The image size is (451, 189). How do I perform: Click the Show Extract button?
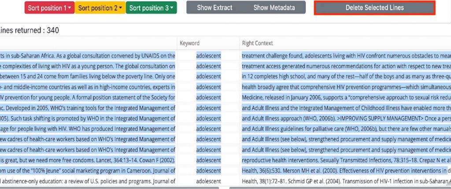tap(214, 8)
